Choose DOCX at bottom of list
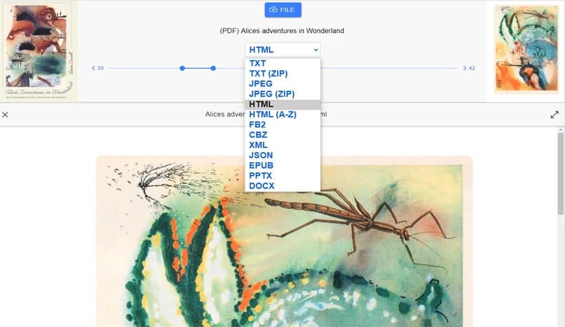 [x=282, y=186]
